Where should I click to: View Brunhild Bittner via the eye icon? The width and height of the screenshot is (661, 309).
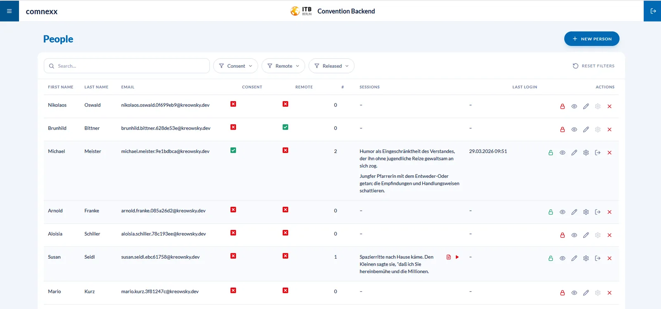coord(574,130)
